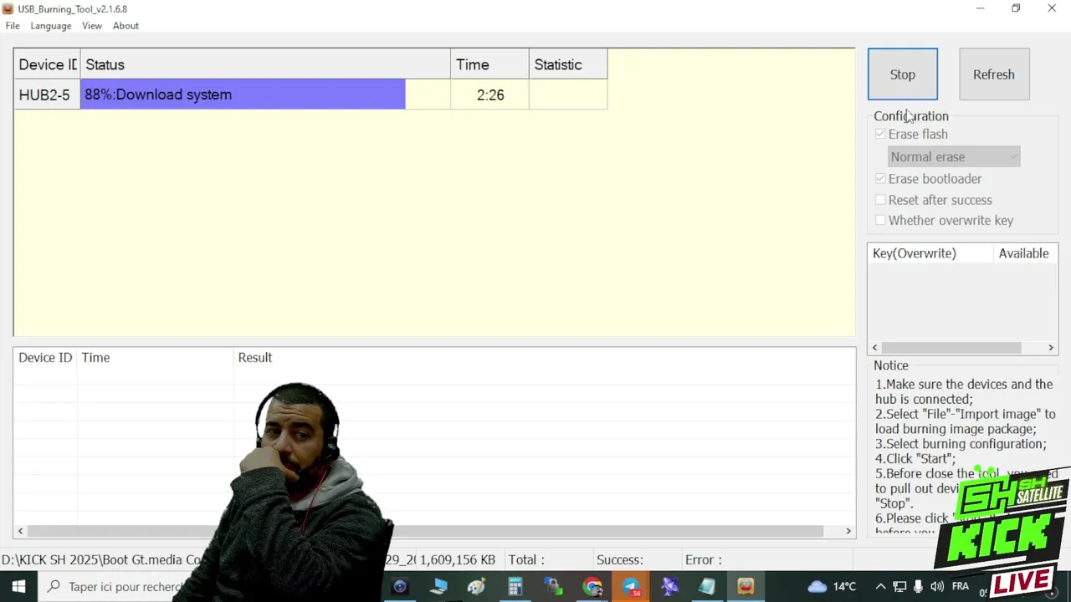
Task: Click the Success: status bar entry
Action: coord(620,560)
